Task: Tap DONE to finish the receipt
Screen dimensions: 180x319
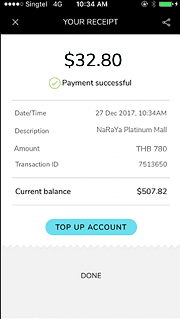Action: (x=90, y=275)
